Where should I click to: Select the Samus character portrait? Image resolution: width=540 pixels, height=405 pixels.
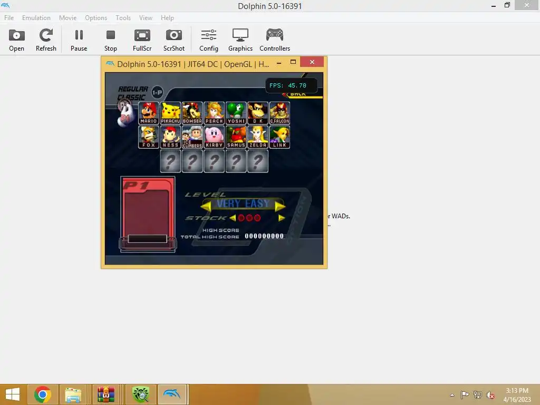coord(236,137)
